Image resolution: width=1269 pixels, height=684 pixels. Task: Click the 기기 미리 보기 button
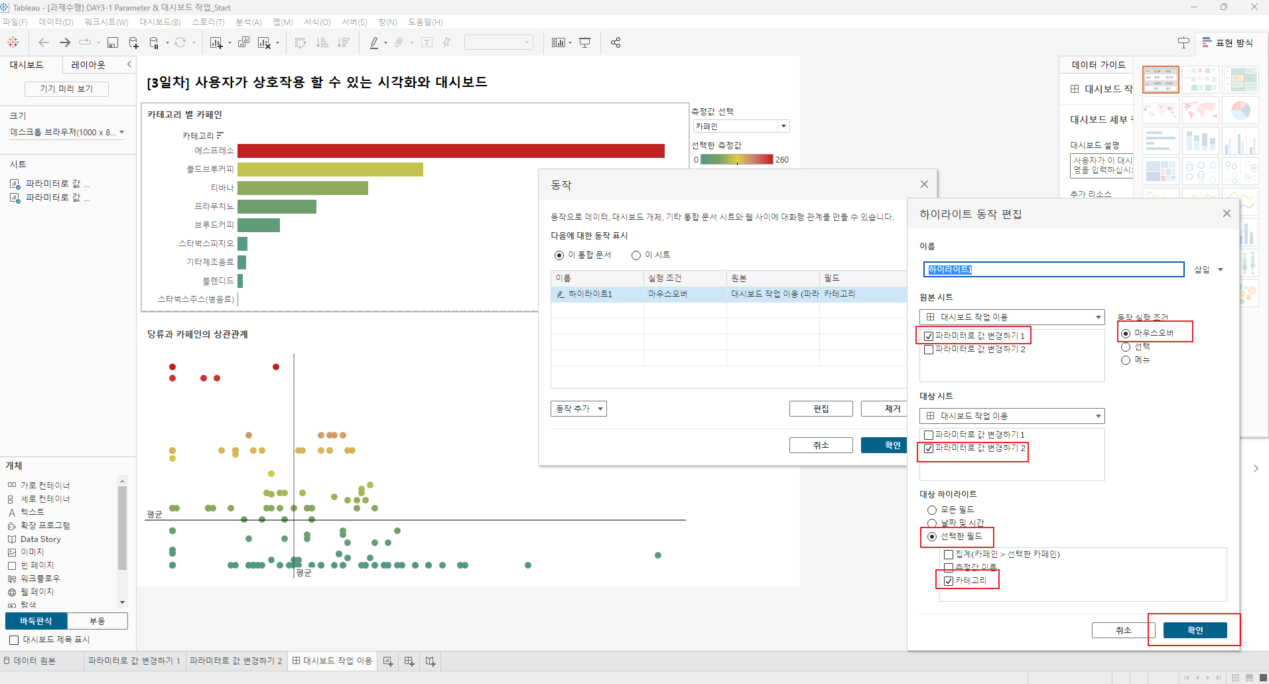point(66,89)
